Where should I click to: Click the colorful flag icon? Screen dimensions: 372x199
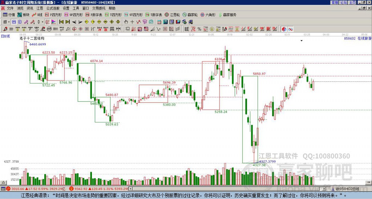pos(54,22)
